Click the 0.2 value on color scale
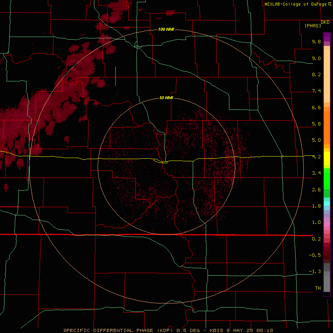 (316, 239)
